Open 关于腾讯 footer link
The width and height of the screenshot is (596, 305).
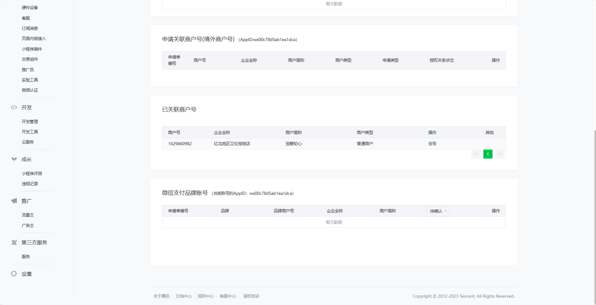tap(161, 296)
